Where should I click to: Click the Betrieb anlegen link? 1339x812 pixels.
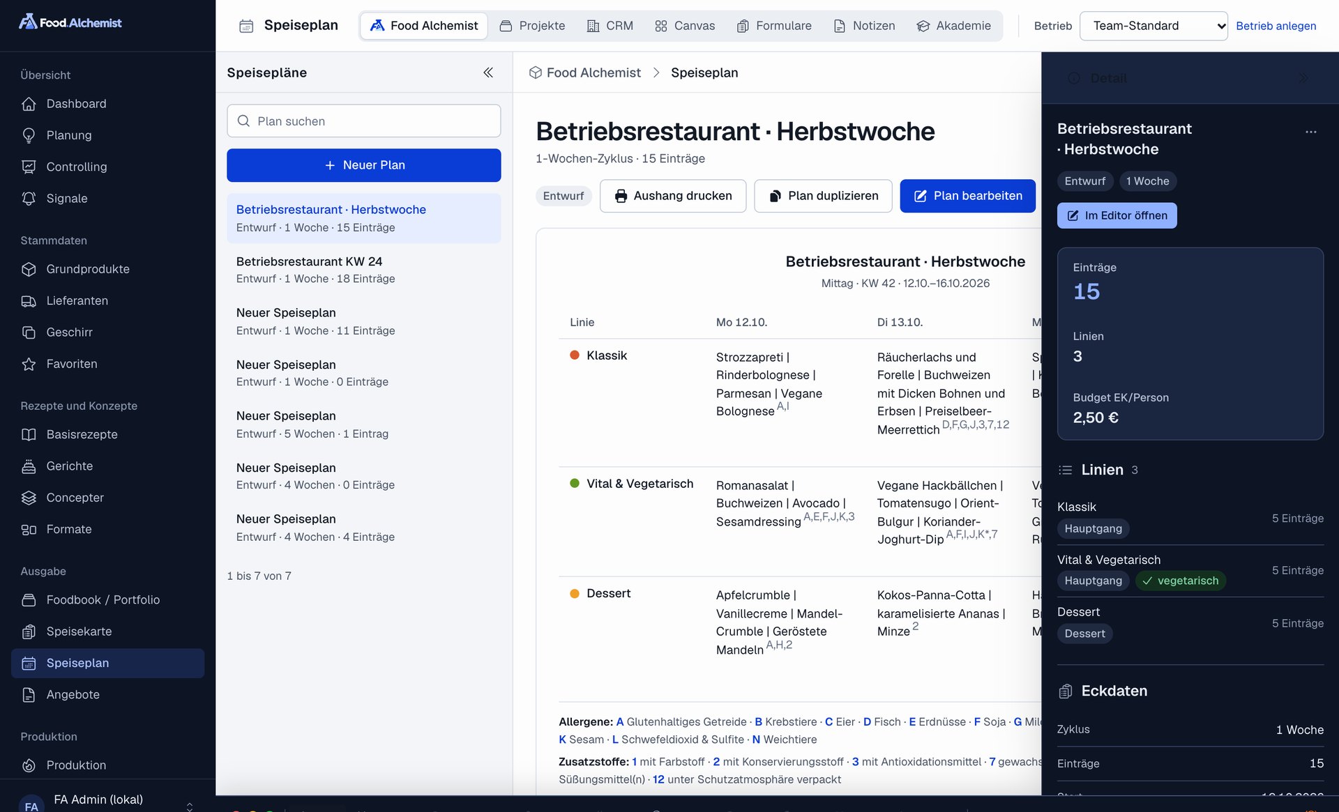[x=1276, y=26]
